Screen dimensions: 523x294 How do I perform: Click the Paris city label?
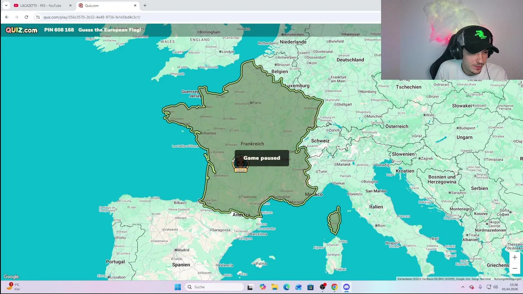coord(256,102)
